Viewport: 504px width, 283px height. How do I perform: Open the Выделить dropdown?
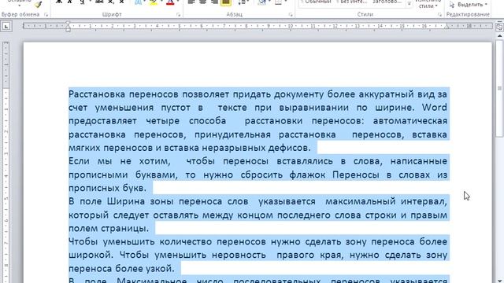coord(469,5)
